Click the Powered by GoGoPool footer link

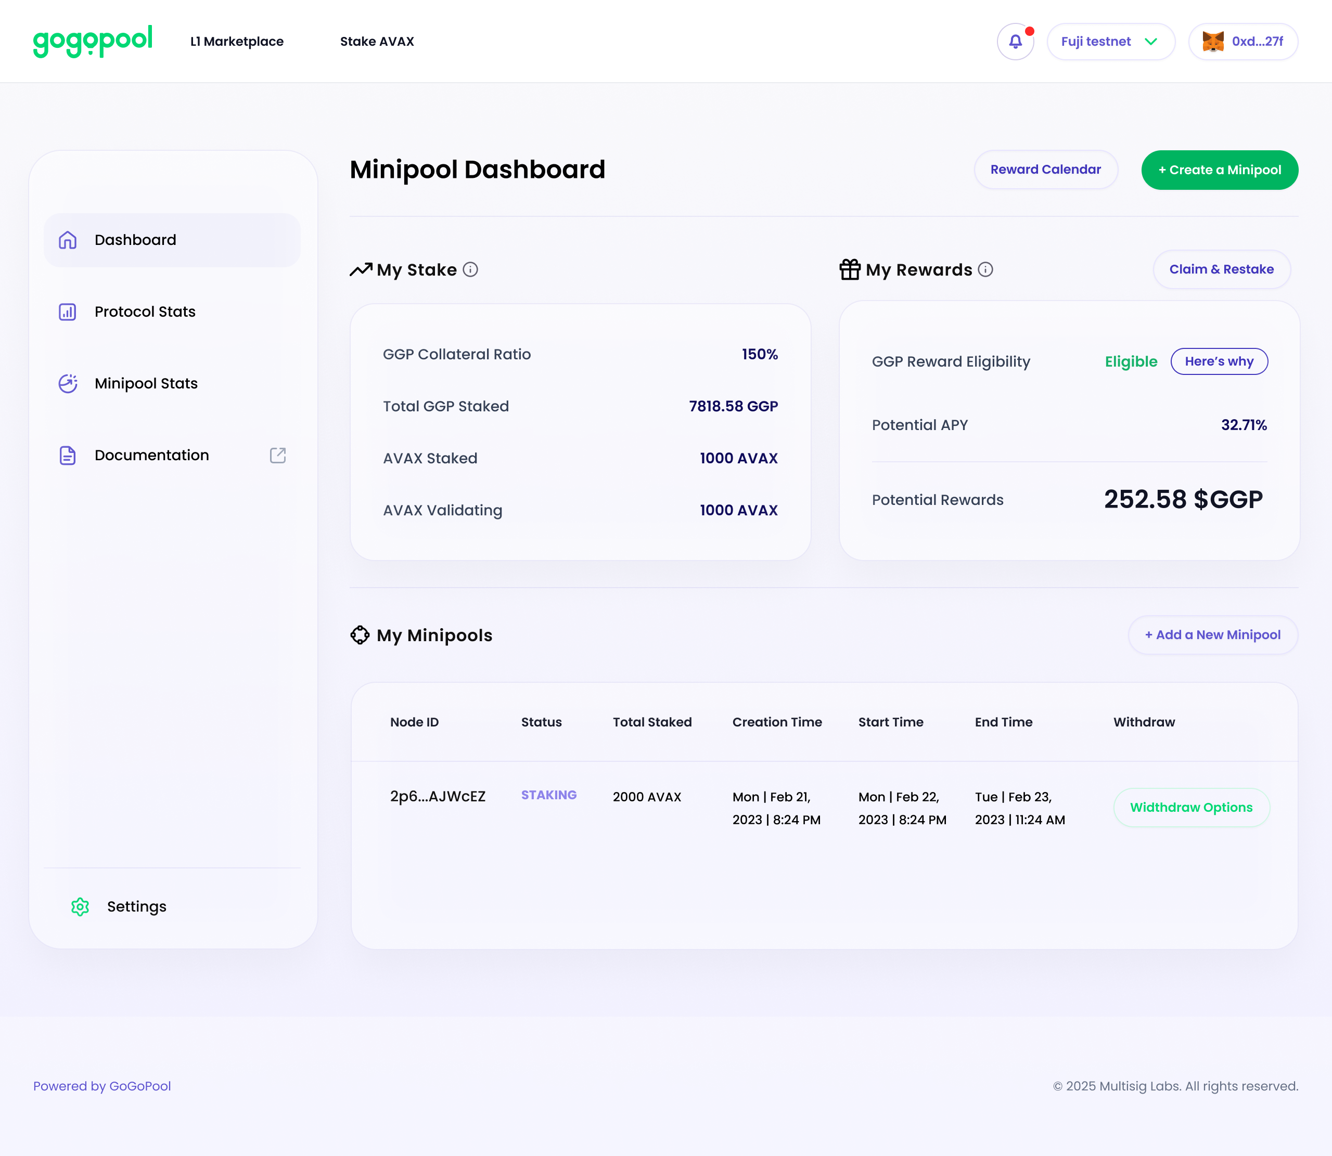102,1086
